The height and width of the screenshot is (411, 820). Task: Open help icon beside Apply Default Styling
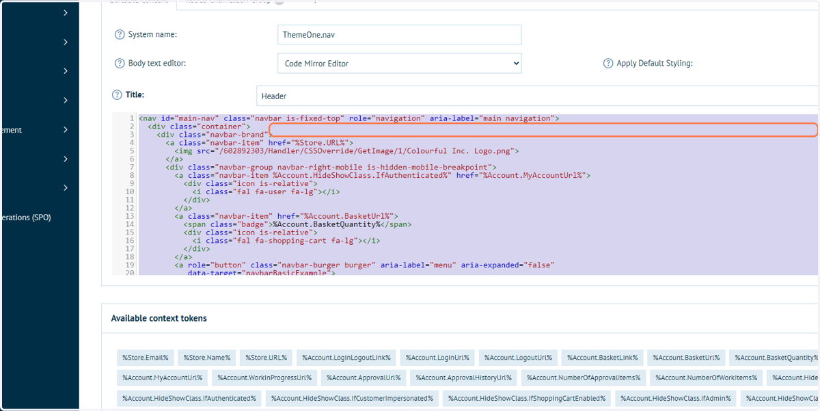608,63
